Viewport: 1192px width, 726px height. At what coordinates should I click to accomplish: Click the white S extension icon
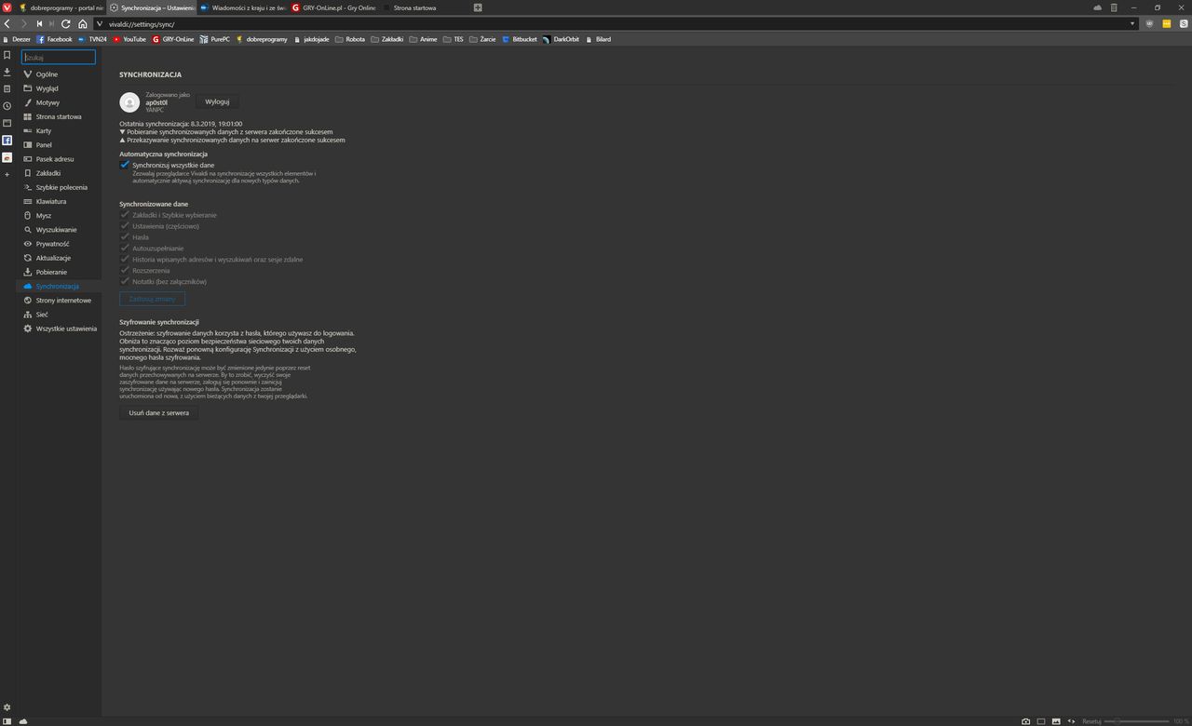1182,23
